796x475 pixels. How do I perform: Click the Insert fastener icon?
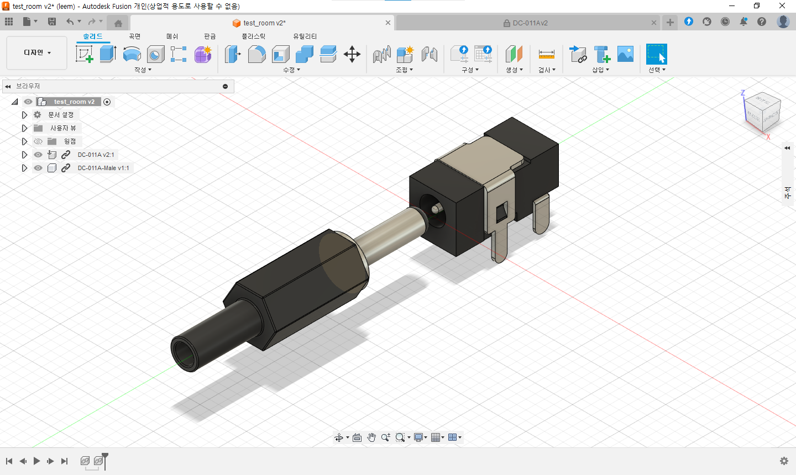coord(602,54)
